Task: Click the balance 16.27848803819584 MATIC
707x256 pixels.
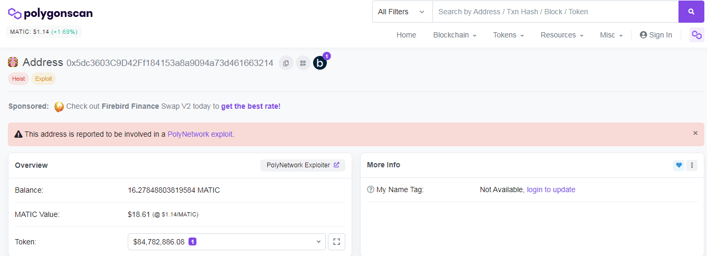Action: coord(174,190)
